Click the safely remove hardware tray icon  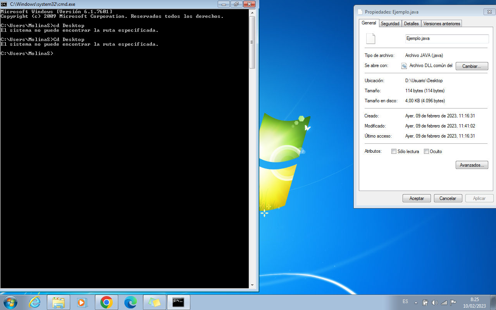coord(425,302)
